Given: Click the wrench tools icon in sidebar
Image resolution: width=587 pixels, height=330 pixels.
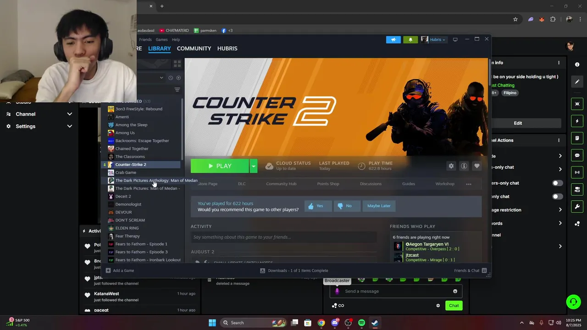Looking at the screenshot, I should pos(577,206).
